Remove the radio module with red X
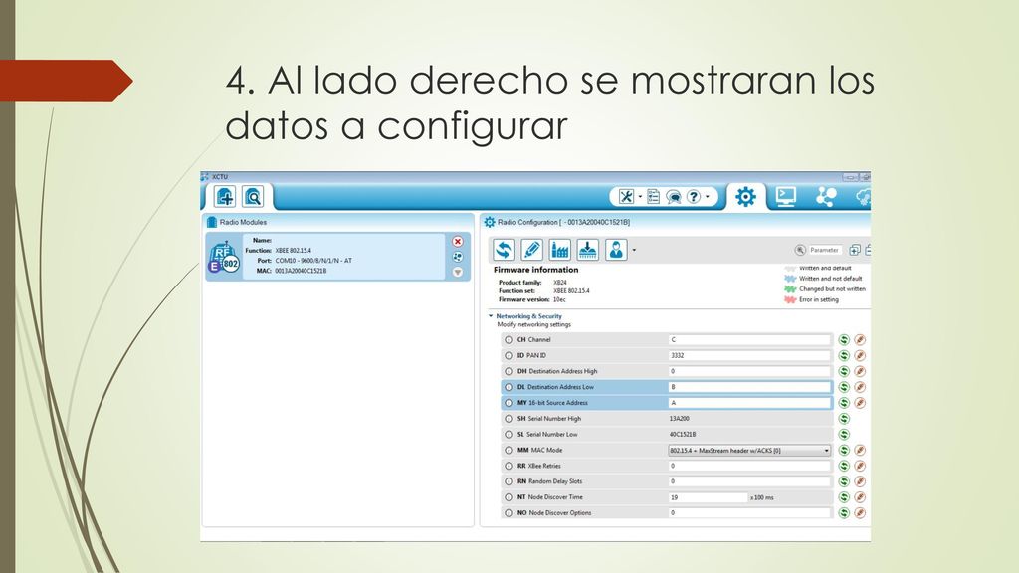The height and width of the screenshot is (573, 1019). (x=458, y=242)
